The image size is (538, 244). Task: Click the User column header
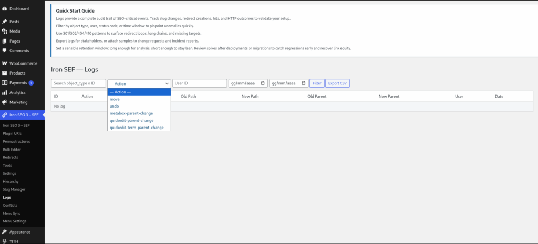tap(459, 97)
